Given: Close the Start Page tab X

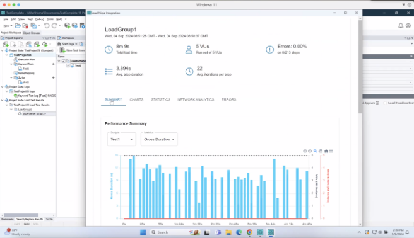Looking at the screenshot, I should click(x=76, y=44).
